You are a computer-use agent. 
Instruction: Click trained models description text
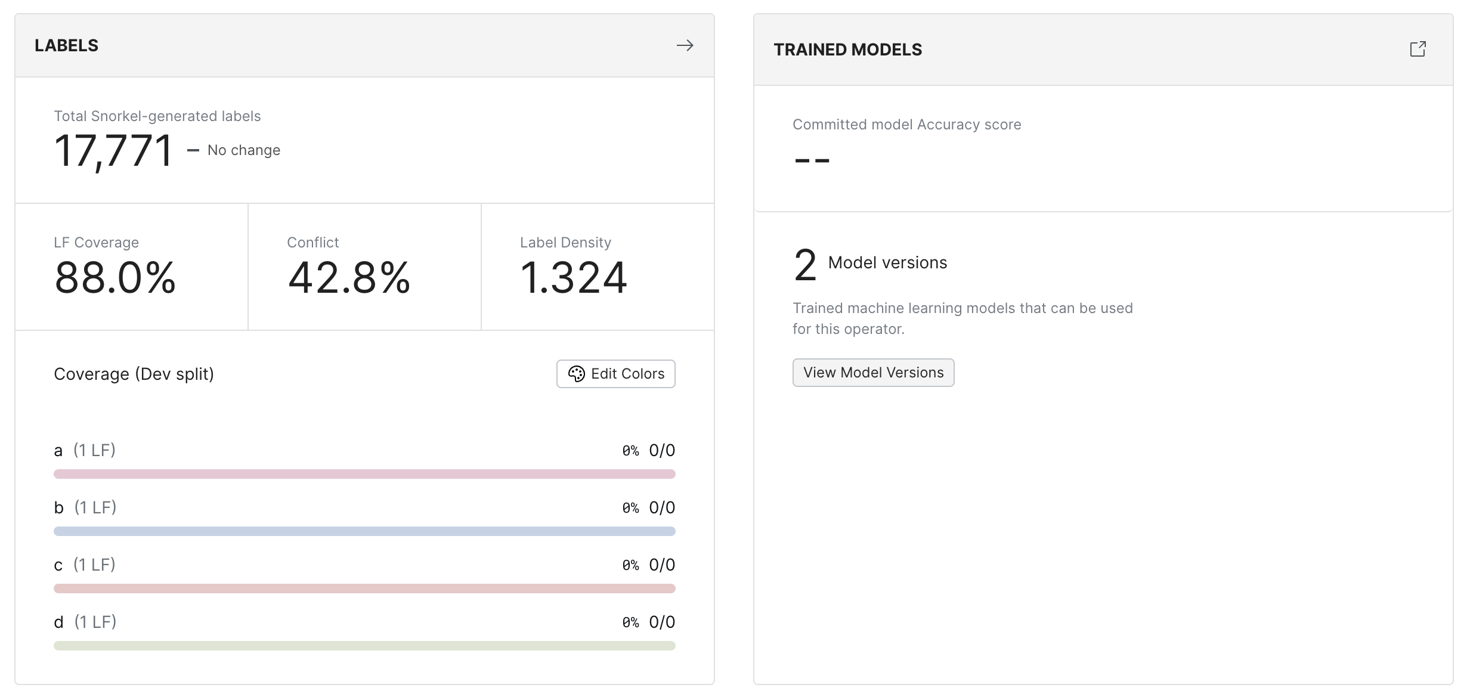point(962,318)
